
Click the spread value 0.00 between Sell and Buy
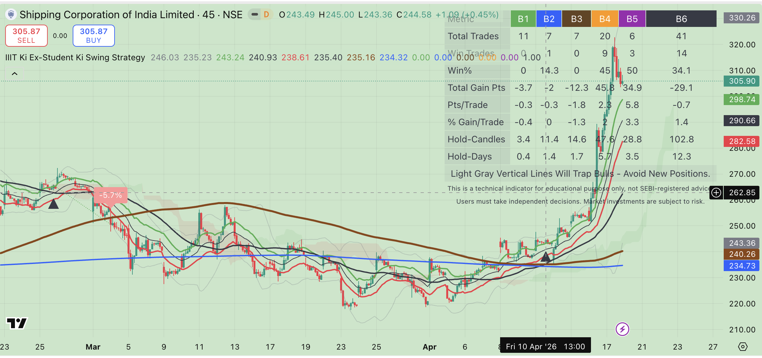(x=60, y=36)
